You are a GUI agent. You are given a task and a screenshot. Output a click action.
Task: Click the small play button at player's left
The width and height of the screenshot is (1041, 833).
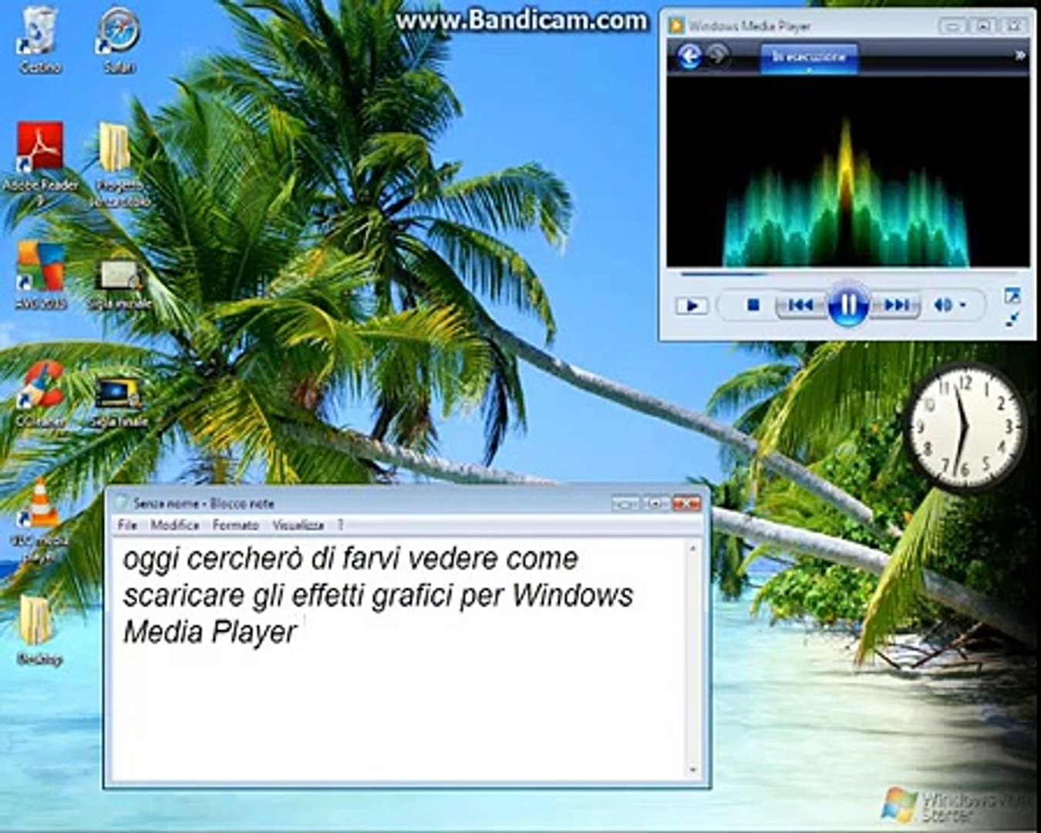(692, 305)
